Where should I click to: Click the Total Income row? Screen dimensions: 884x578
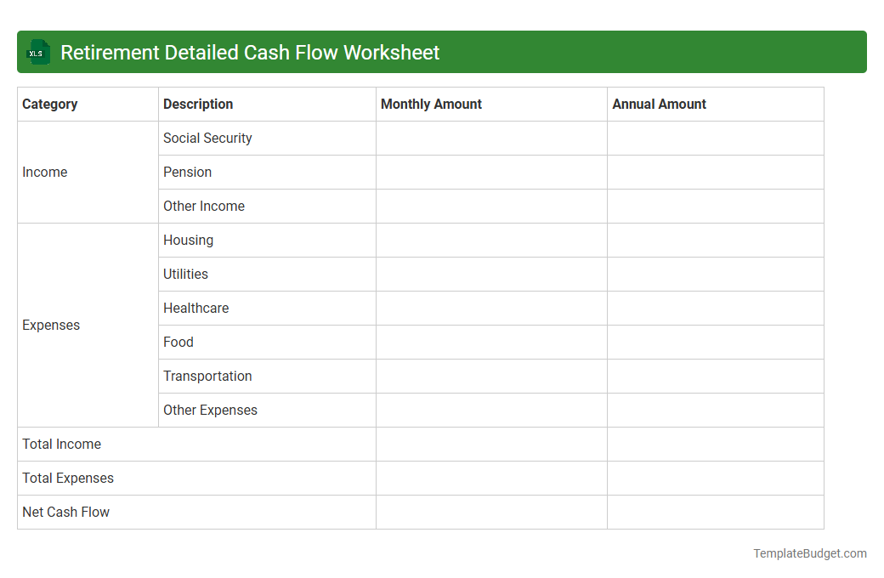(61, 444)
